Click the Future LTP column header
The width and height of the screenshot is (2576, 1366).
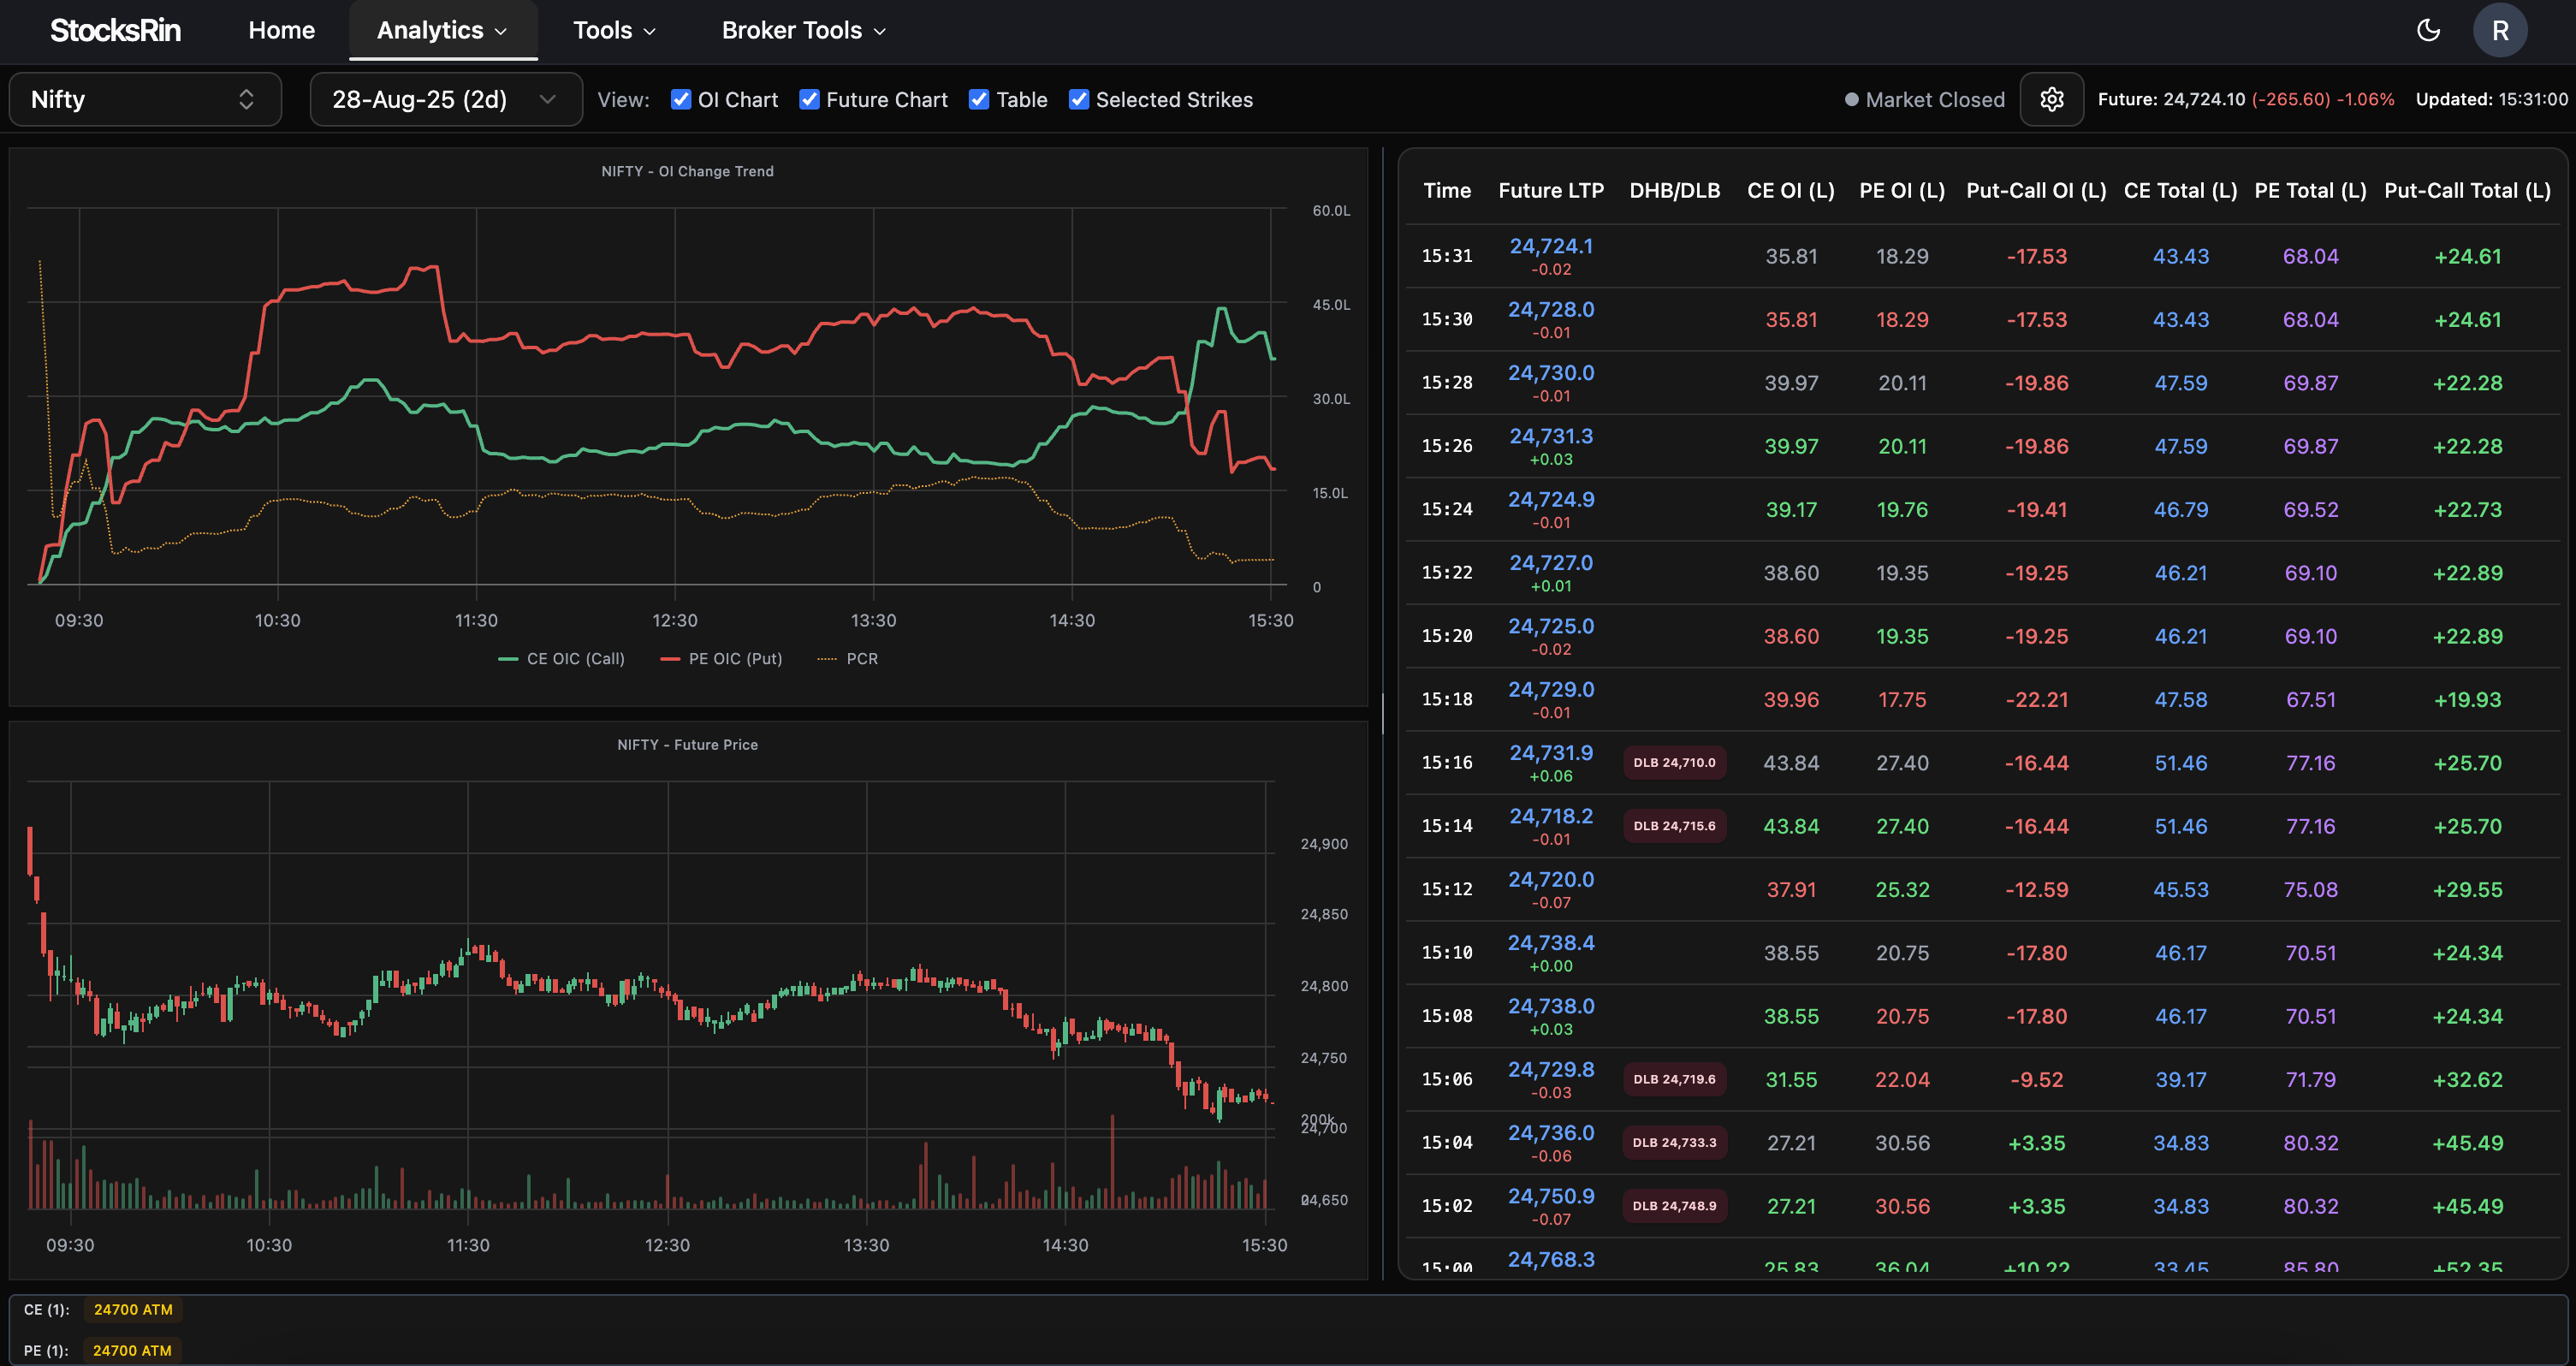coord(1551,190)
